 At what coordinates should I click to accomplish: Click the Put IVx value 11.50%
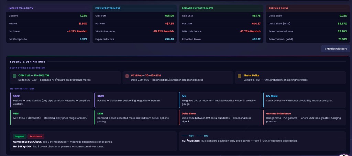pos(83,24)
